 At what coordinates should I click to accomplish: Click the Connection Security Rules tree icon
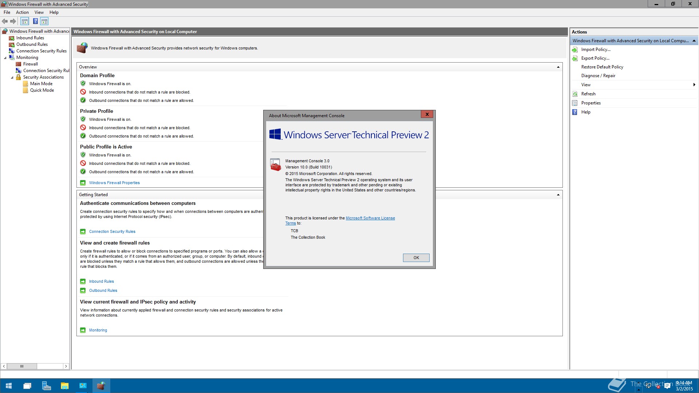point(12,51)
